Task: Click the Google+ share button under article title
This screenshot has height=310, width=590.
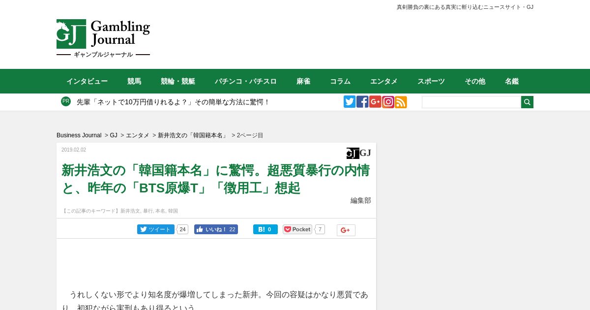Action: (346, 230)
